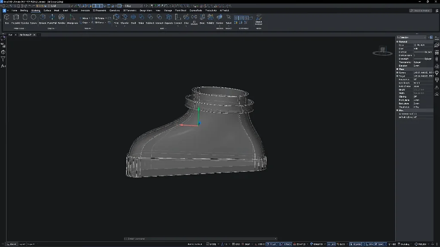Toggle GRID in status bar

pyautogui.click(x=236, y=244)
